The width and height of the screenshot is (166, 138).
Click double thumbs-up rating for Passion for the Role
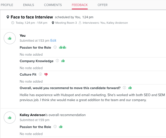pyautogui.click(x=63, y=47)
